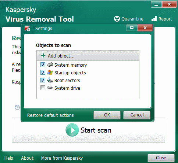Close the Settings dialog with X
Viewport: 178px width, 163px height.
[145, 28]
